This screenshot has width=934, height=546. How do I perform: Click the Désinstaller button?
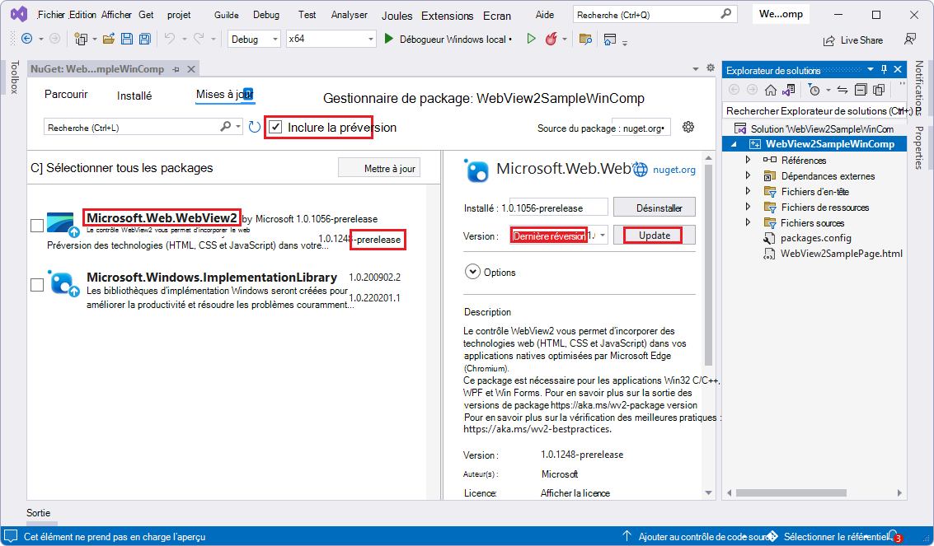click(654, 207)
